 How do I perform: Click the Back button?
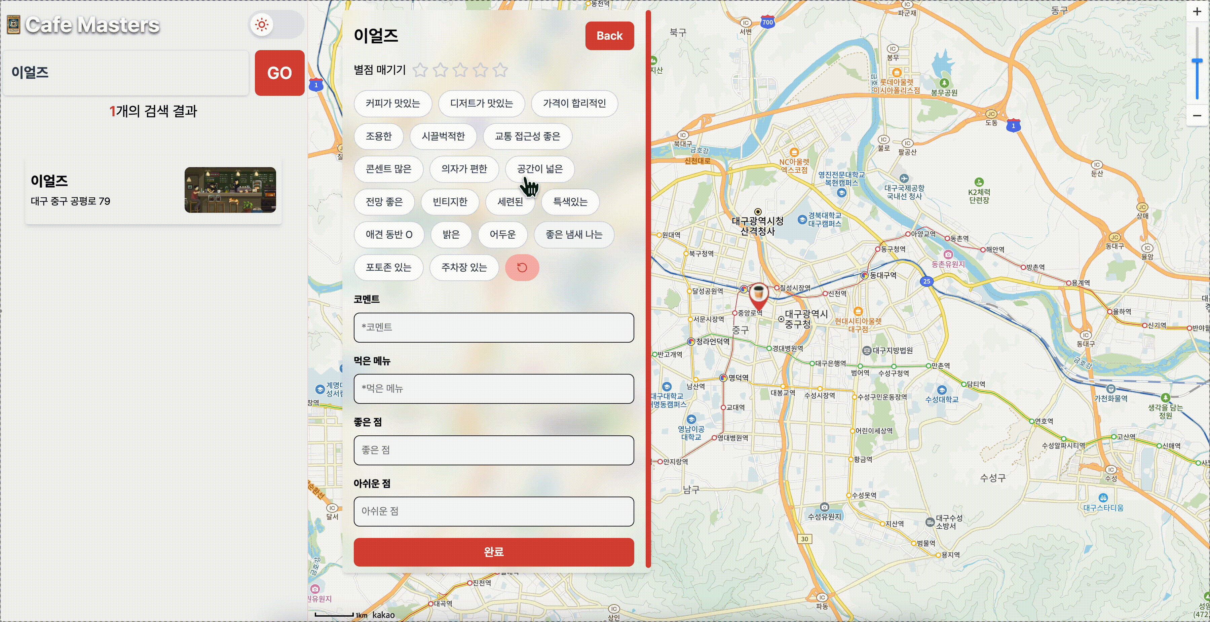click(x=609, y=36)
